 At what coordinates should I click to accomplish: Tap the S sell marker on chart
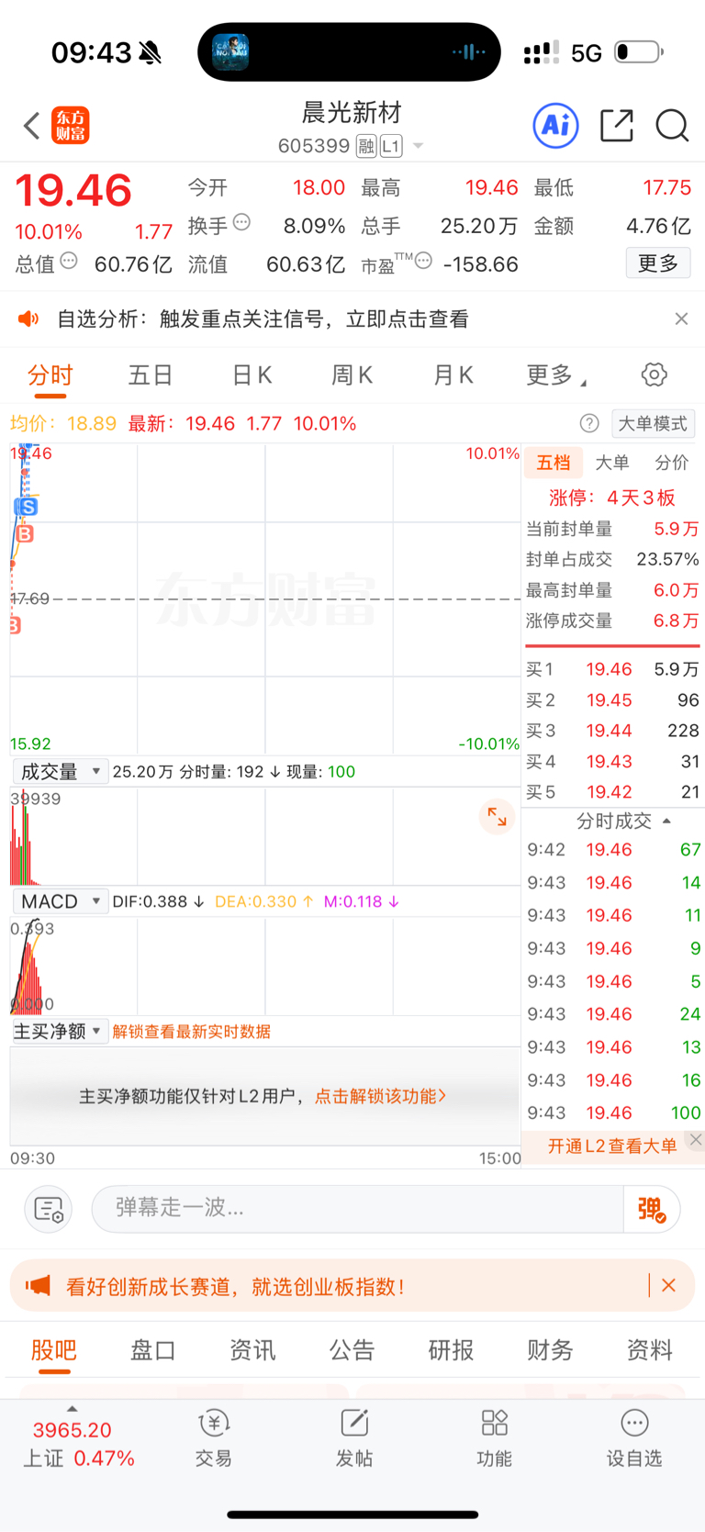point(28,507)
